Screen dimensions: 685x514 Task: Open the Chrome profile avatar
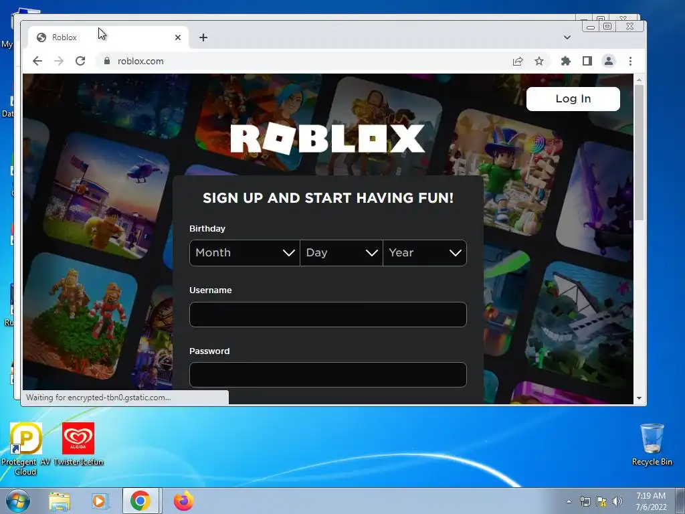click(609, 61)
